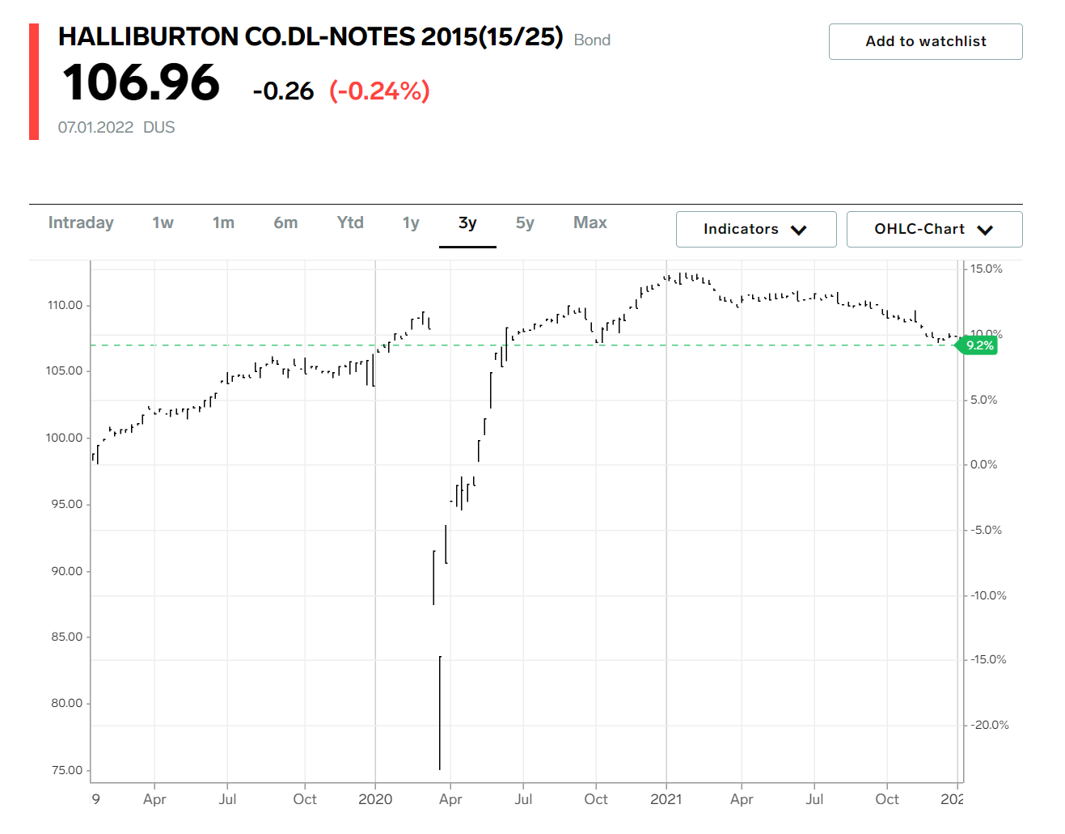The height and width of the screenshot is (834, 1065).
Task: Click the Add to watchlist button
Action: point(925,41)
